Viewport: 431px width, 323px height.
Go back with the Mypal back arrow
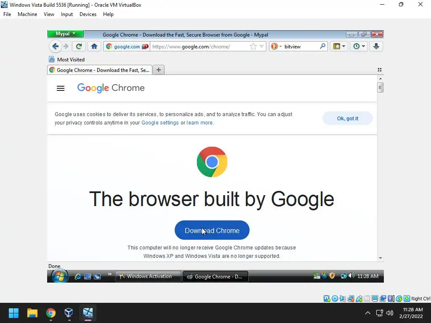click(x=55, y=46)
